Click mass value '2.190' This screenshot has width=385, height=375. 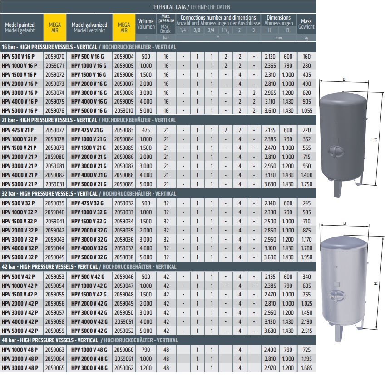[306, 321]
